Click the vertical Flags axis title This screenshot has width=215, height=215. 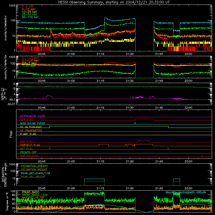click(x=11, y=134)
